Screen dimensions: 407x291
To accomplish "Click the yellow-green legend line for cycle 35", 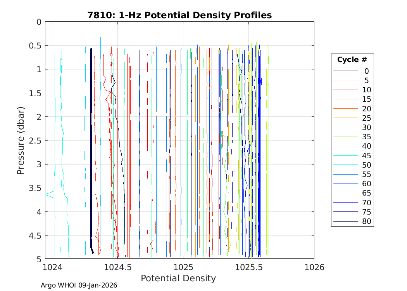I will [345, 137].
